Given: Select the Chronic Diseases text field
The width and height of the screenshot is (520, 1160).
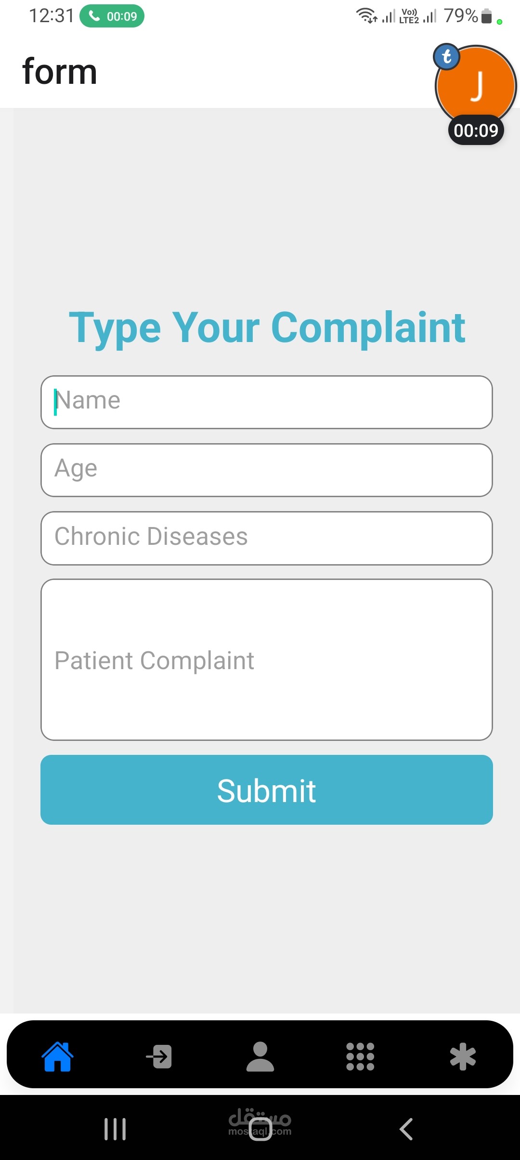Looking at the screenshot, I should [x=267, y=538].
